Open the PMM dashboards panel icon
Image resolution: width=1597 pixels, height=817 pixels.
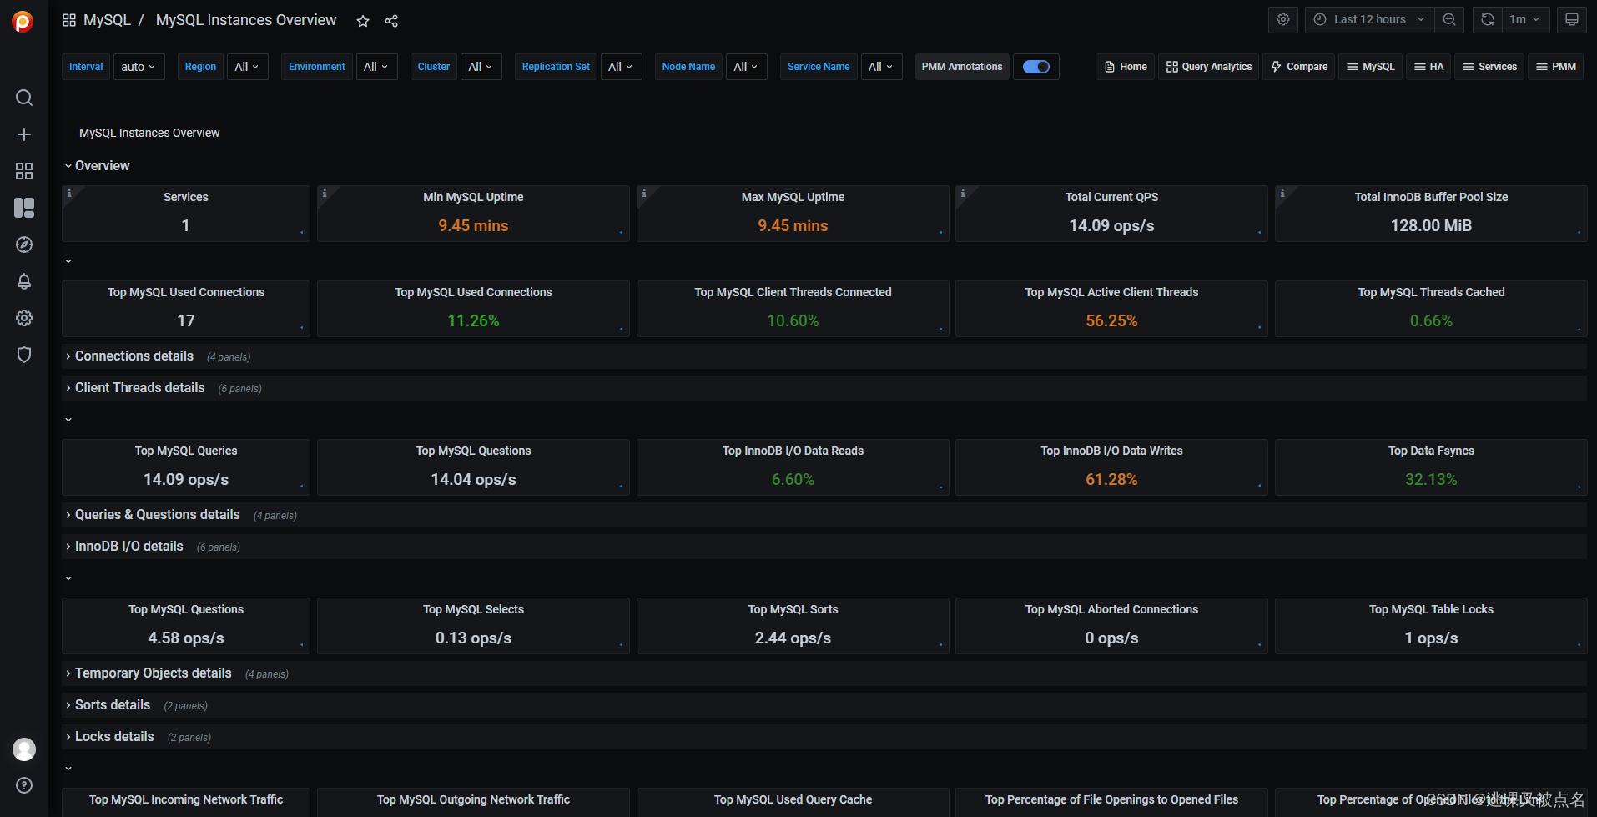tap(24, 208)
